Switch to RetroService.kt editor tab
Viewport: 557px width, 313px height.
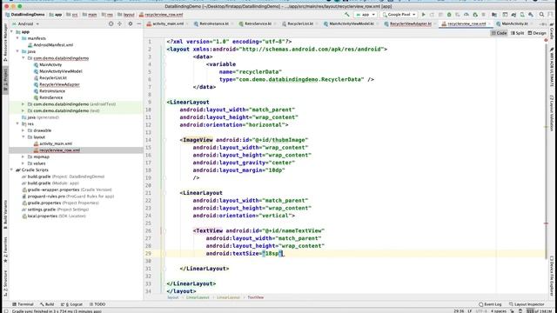pyautogui.click(x=258, y=23)
